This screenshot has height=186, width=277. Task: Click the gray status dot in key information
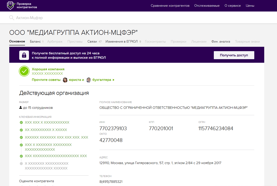point(21,163)
